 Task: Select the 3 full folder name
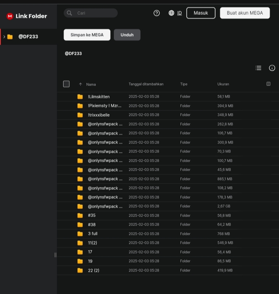pyautogui.click(x=93, y=234)
